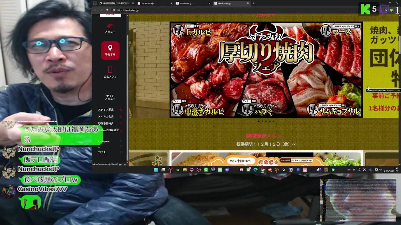
Task: Open the LINE app on taskbar
Action: click(206, 170)
